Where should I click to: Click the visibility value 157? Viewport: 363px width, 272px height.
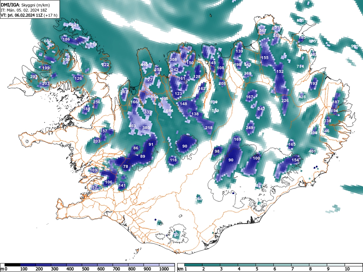pyautogui.click(x=103, y=131)
